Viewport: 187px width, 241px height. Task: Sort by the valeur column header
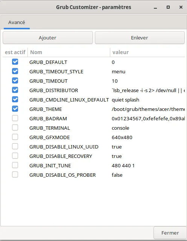[147, 52]
